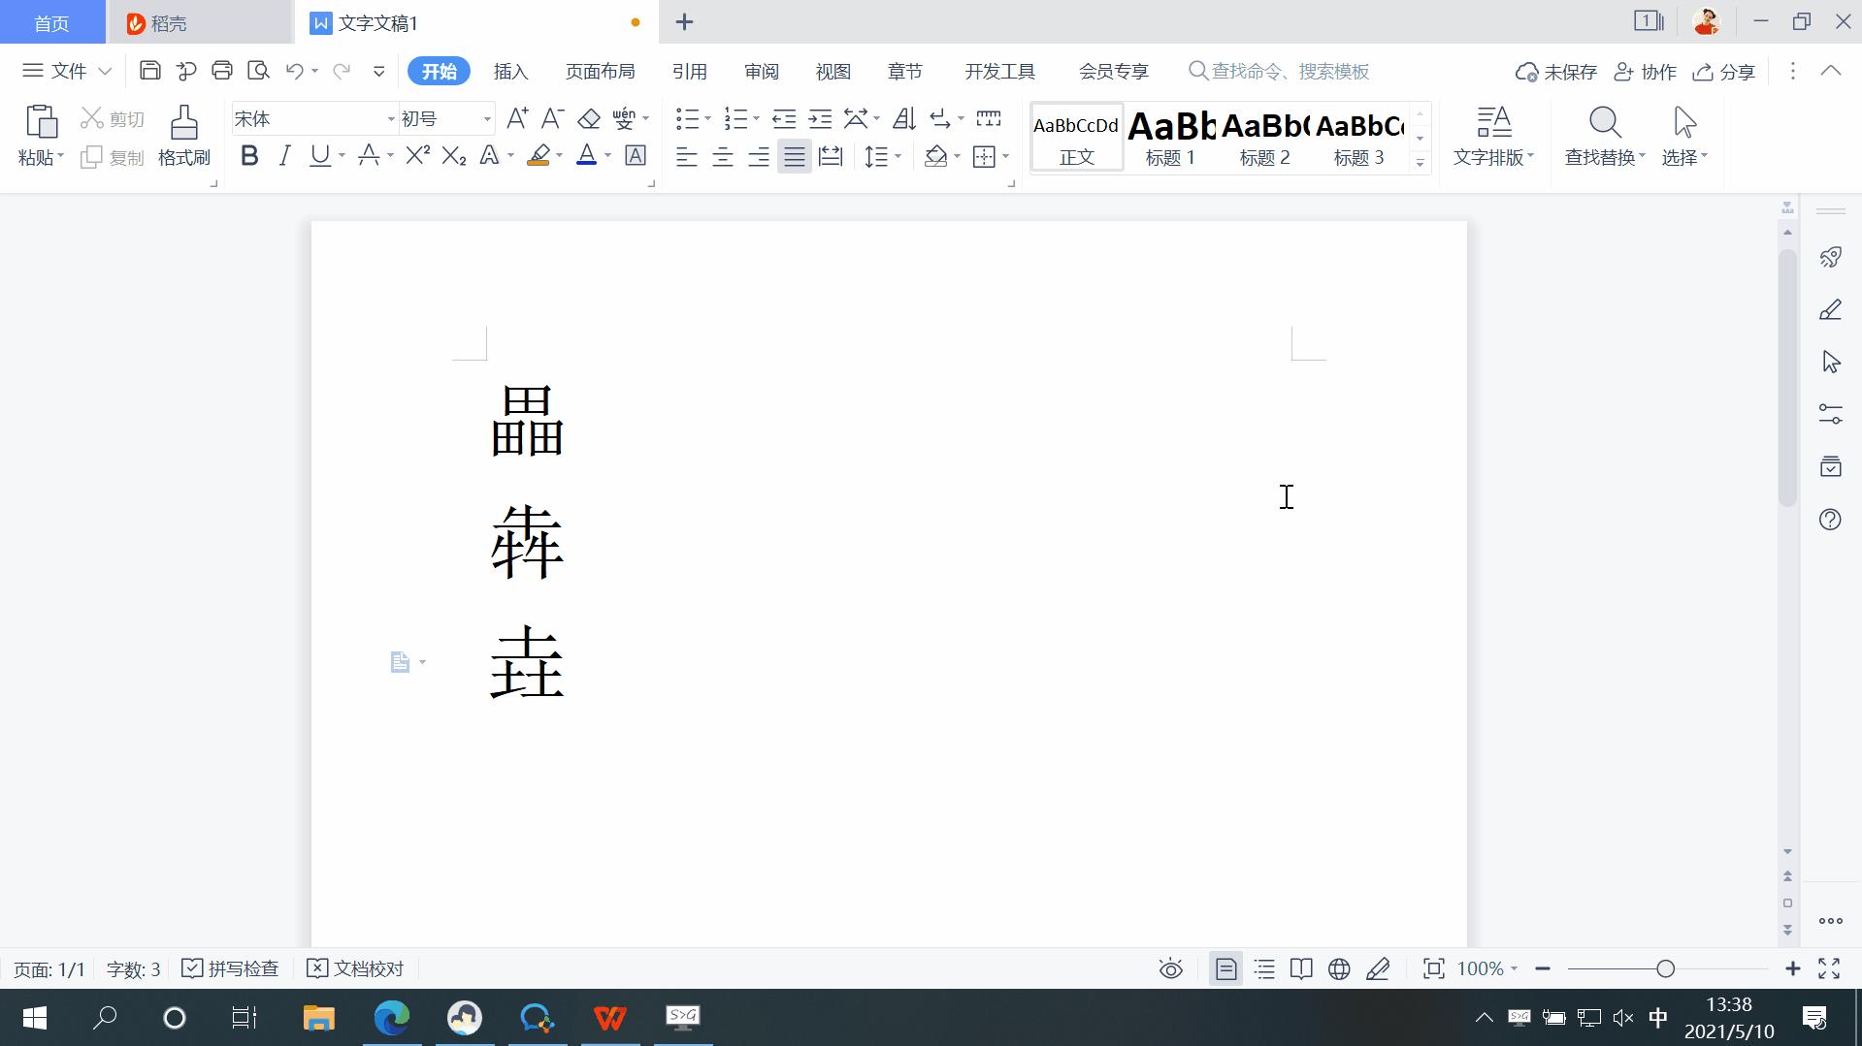Screen dimensions: 1862x1046
Task: Click the 分享 share button
Action: 1723,71
